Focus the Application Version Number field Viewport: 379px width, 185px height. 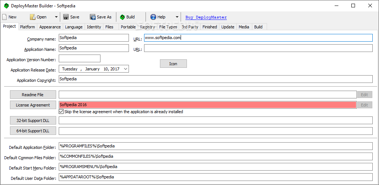[79, 58]
